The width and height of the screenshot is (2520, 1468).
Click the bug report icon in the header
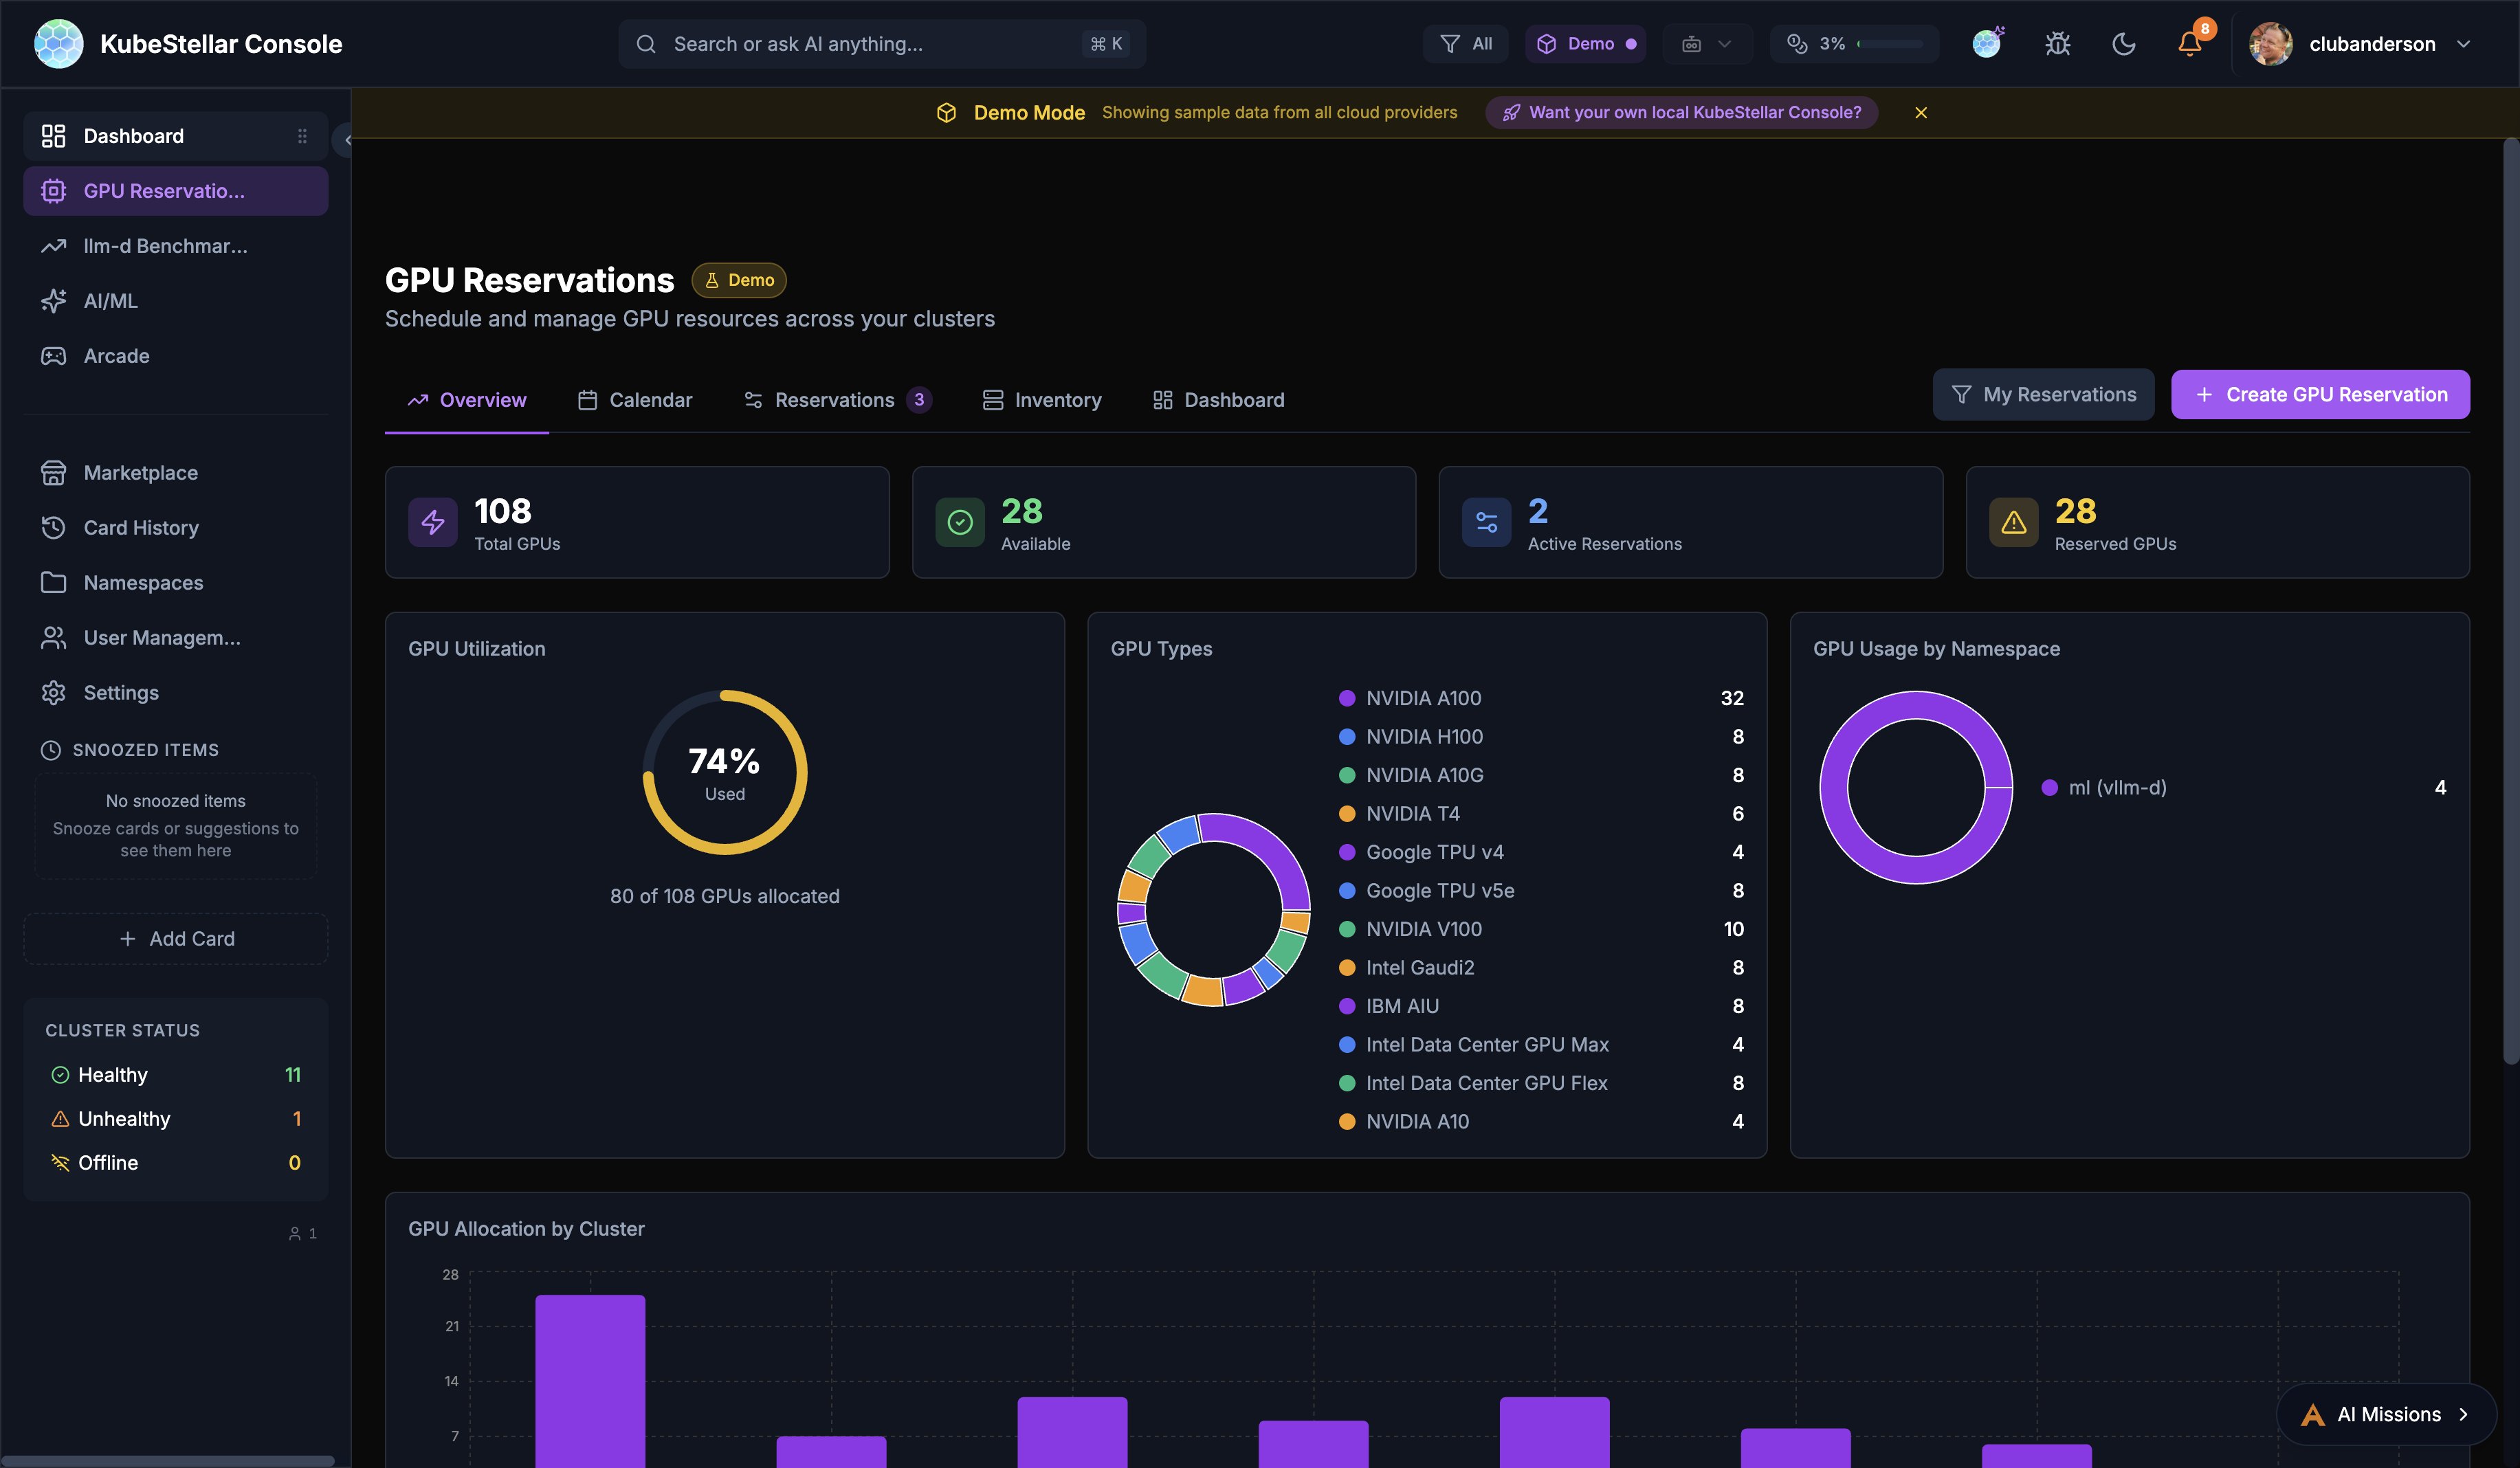pos(2057,43)
